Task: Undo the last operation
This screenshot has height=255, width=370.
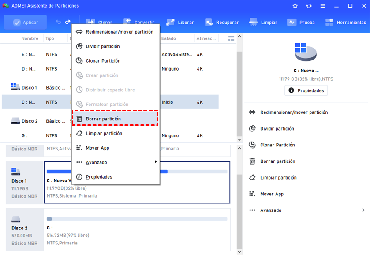Action: pyautogui.click(x=58, y=22)
